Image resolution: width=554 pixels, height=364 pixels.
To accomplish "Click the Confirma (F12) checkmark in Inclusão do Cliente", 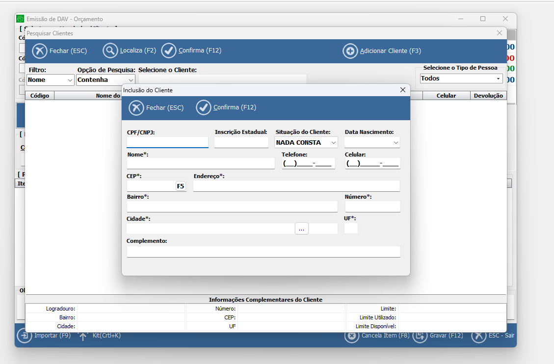I will point(204,108).
